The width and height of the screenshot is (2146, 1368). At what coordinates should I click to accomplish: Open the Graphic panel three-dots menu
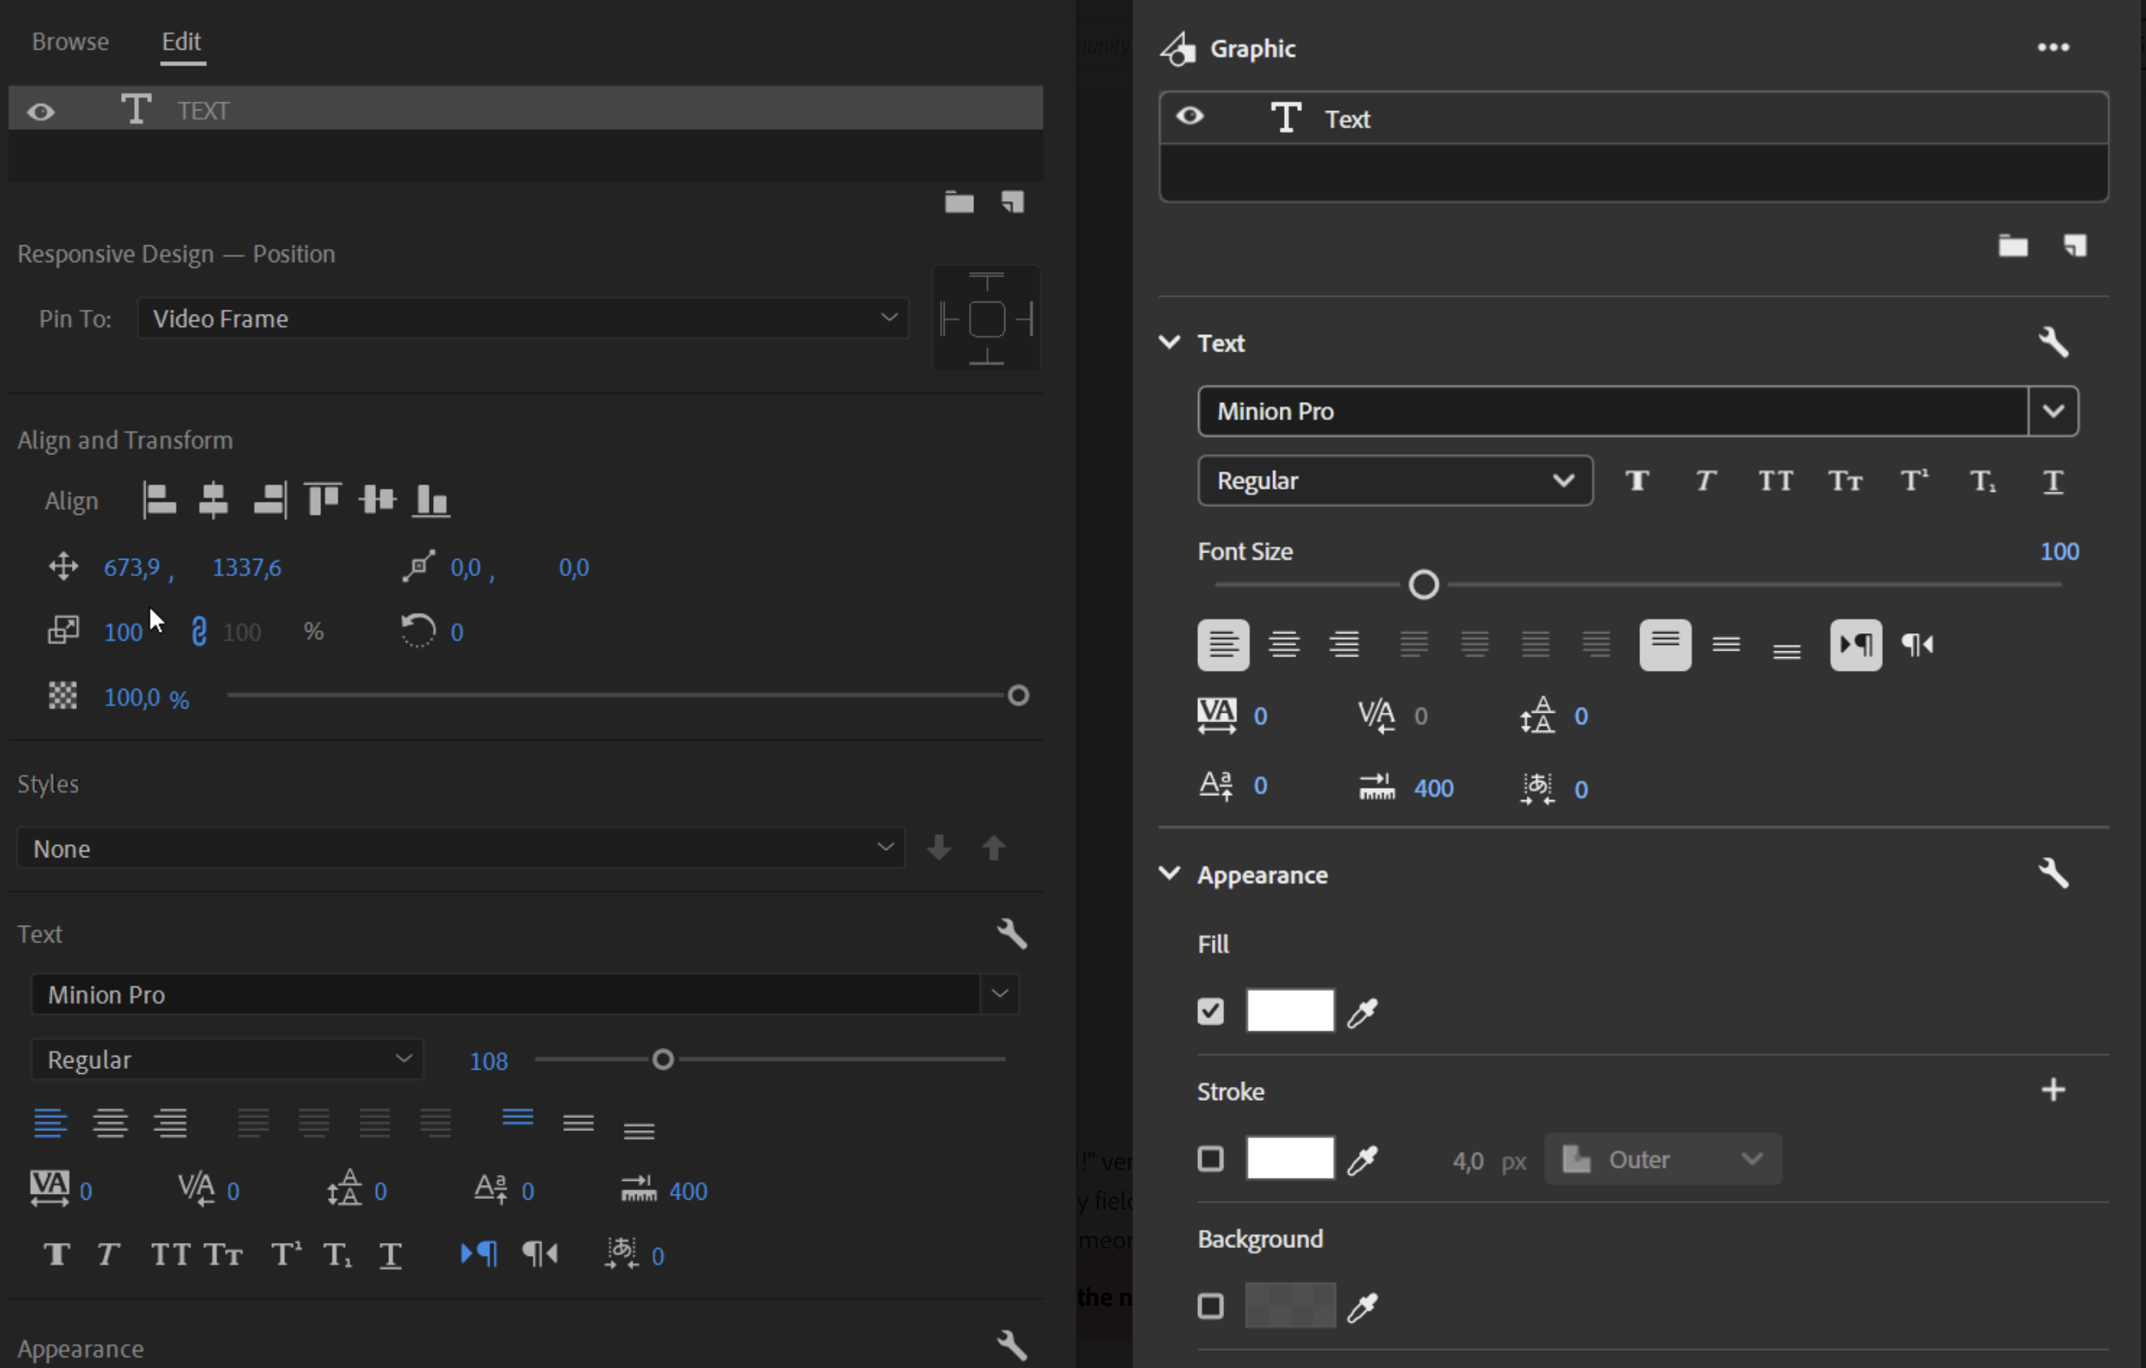[x=2052, y=48]
